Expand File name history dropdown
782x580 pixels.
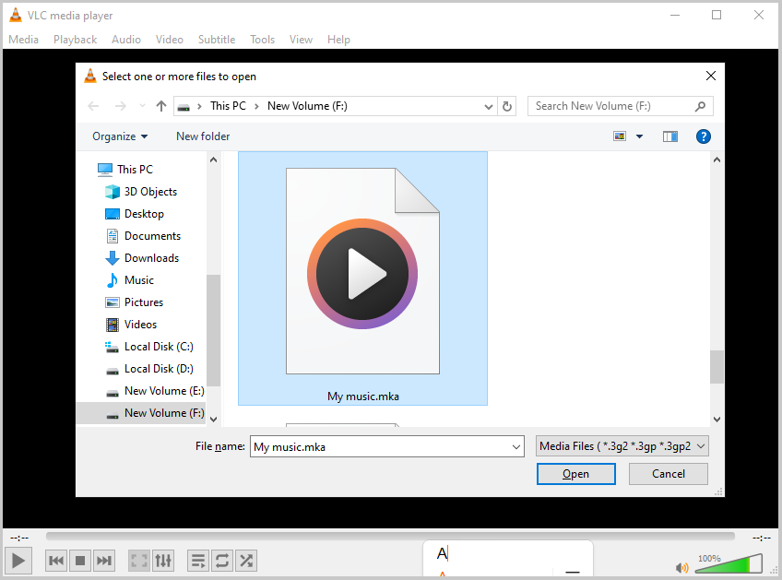tap(516, 446)
